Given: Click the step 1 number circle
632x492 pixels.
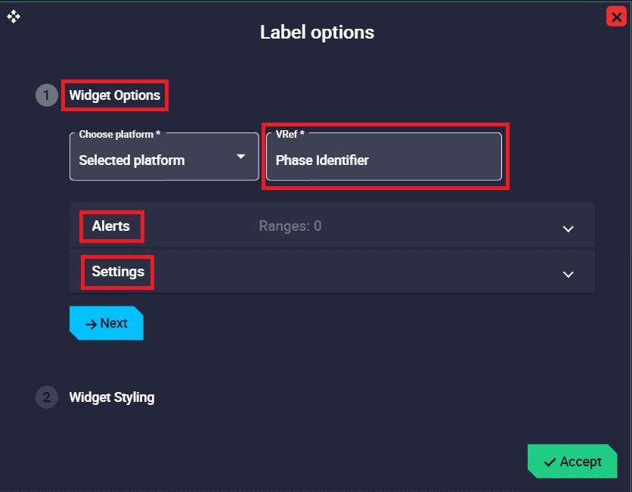Looking at the screenshot, I should coord(46,95).
